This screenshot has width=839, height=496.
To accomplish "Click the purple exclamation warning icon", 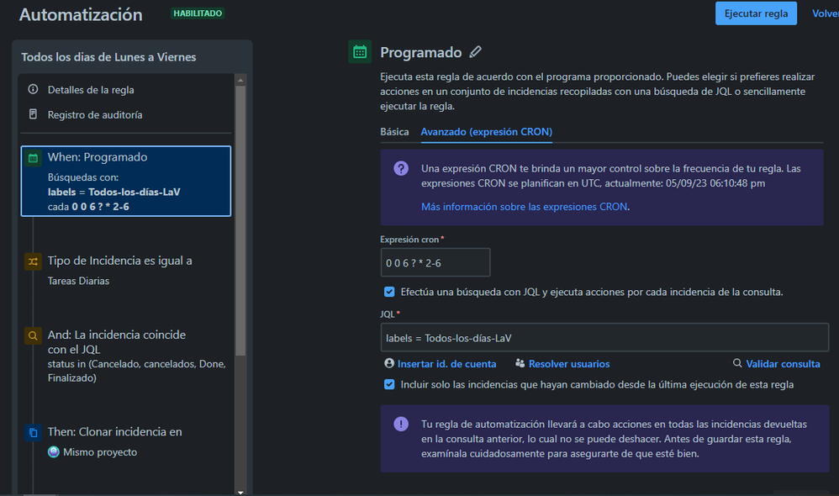I will [x=401, y=424].
